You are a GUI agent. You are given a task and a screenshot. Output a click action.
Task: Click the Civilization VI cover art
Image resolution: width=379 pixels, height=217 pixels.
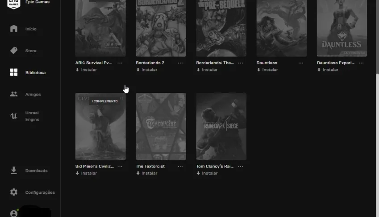tap(100, 126)
